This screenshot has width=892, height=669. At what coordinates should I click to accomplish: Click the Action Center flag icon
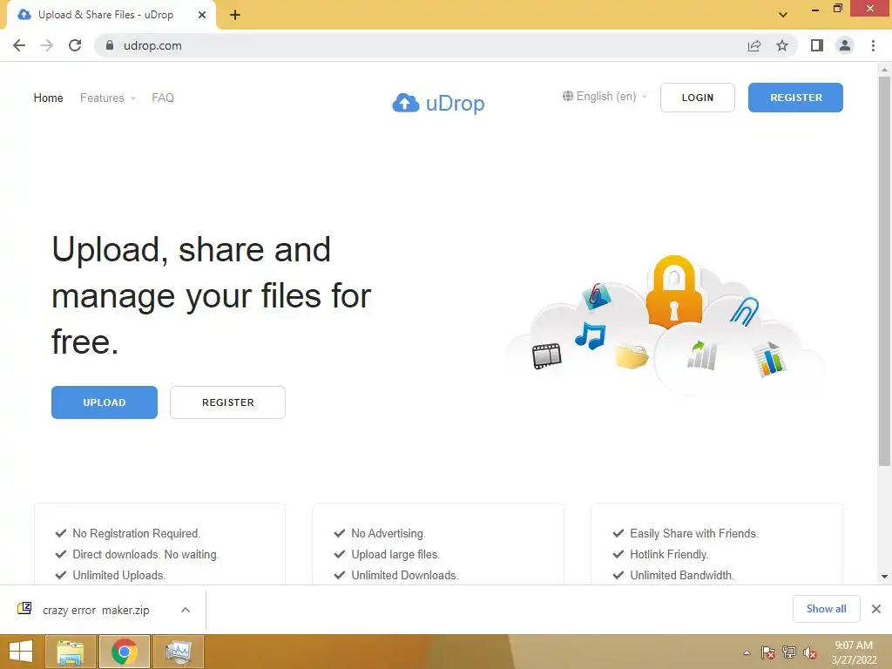[x=768, y=652]
